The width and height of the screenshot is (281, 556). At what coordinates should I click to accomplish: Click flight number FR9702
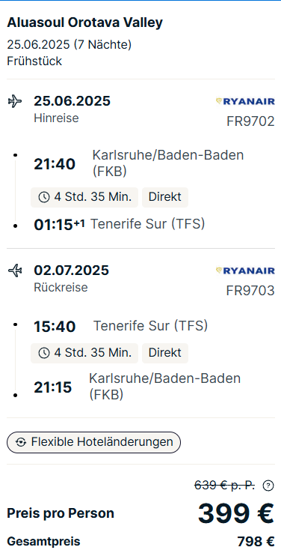coord(250,121)
